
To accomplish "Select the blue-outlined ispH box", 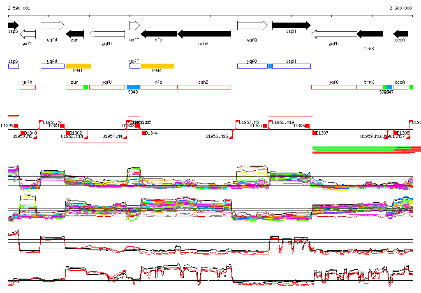I will [x=291, y=66].
